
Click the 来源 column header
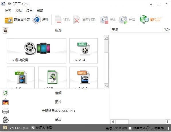[136, 29]
